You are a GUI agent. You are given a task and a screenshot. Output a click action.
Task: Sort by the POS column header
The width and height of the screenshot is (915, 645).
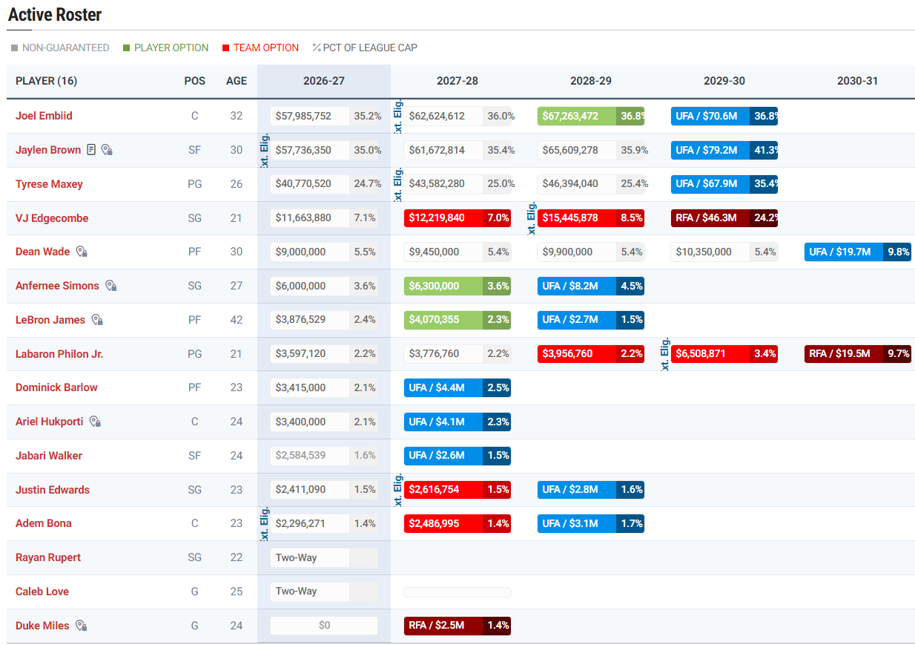(x=195, y=81)
